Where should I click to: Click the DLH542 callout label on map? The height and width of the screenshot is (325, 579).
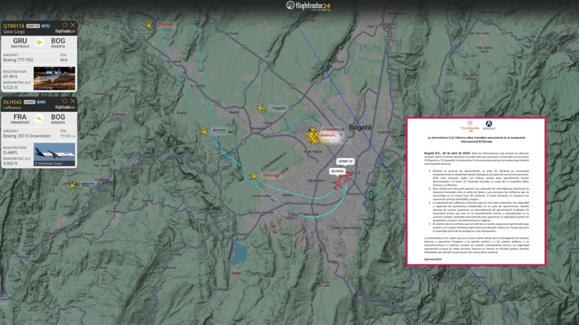pyautogui.click(x=337, y=172)
